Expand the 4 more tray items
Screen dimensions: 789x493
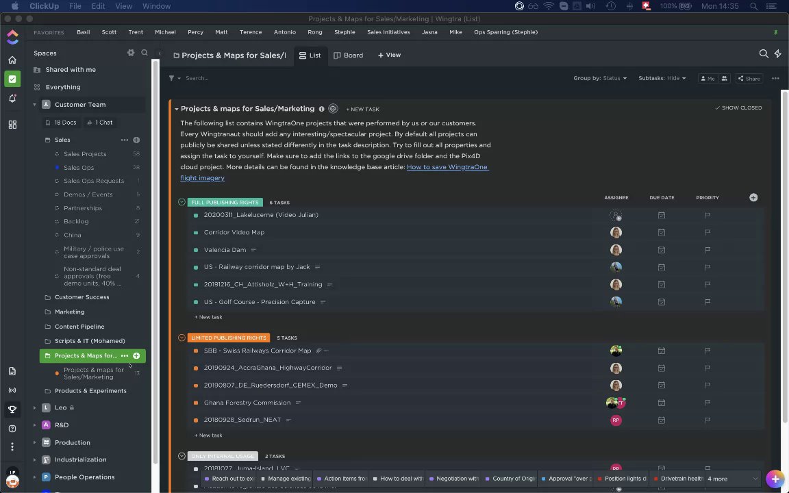pyautogui.click(x=717, y=479)
